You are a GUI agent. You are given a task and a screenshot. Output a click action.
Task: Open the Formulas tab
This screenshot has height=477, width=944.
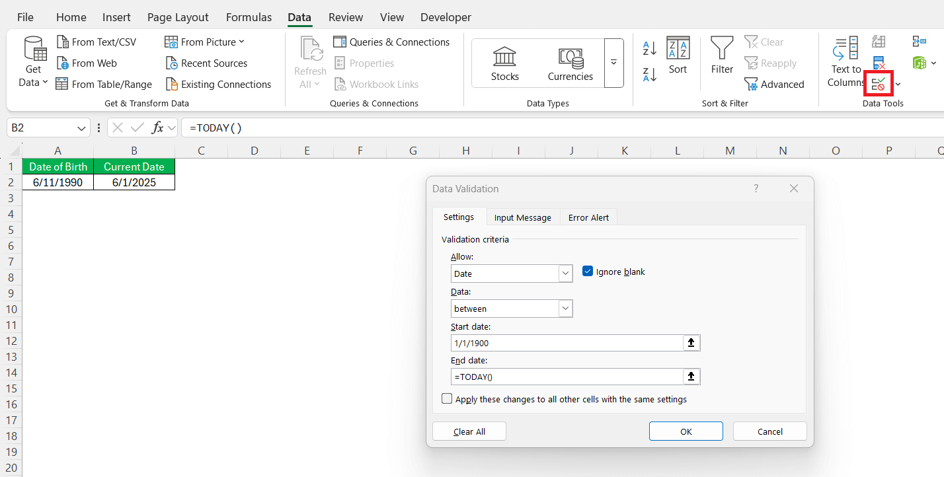coord(249,17)
